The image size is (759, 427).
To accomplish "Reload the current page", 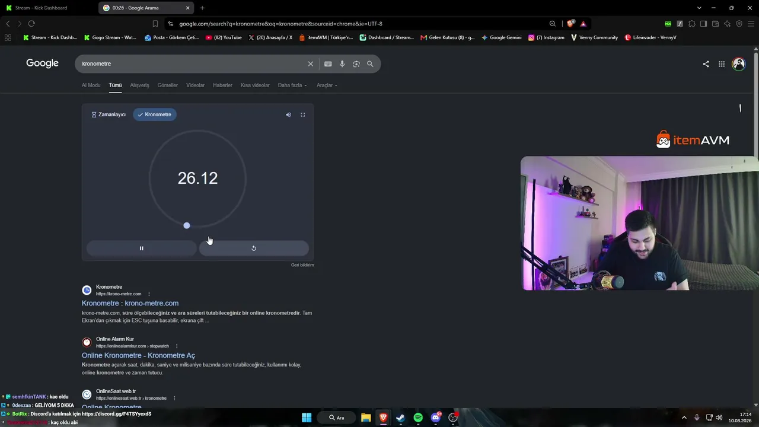I will 31,24.
